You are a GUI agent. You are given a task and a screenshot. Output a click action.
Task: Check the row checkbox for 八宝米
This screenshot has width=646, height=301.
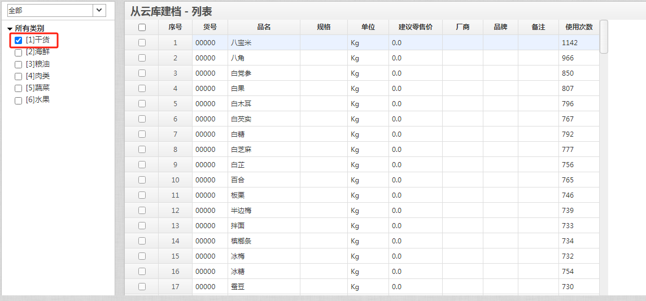pos(142,42)
